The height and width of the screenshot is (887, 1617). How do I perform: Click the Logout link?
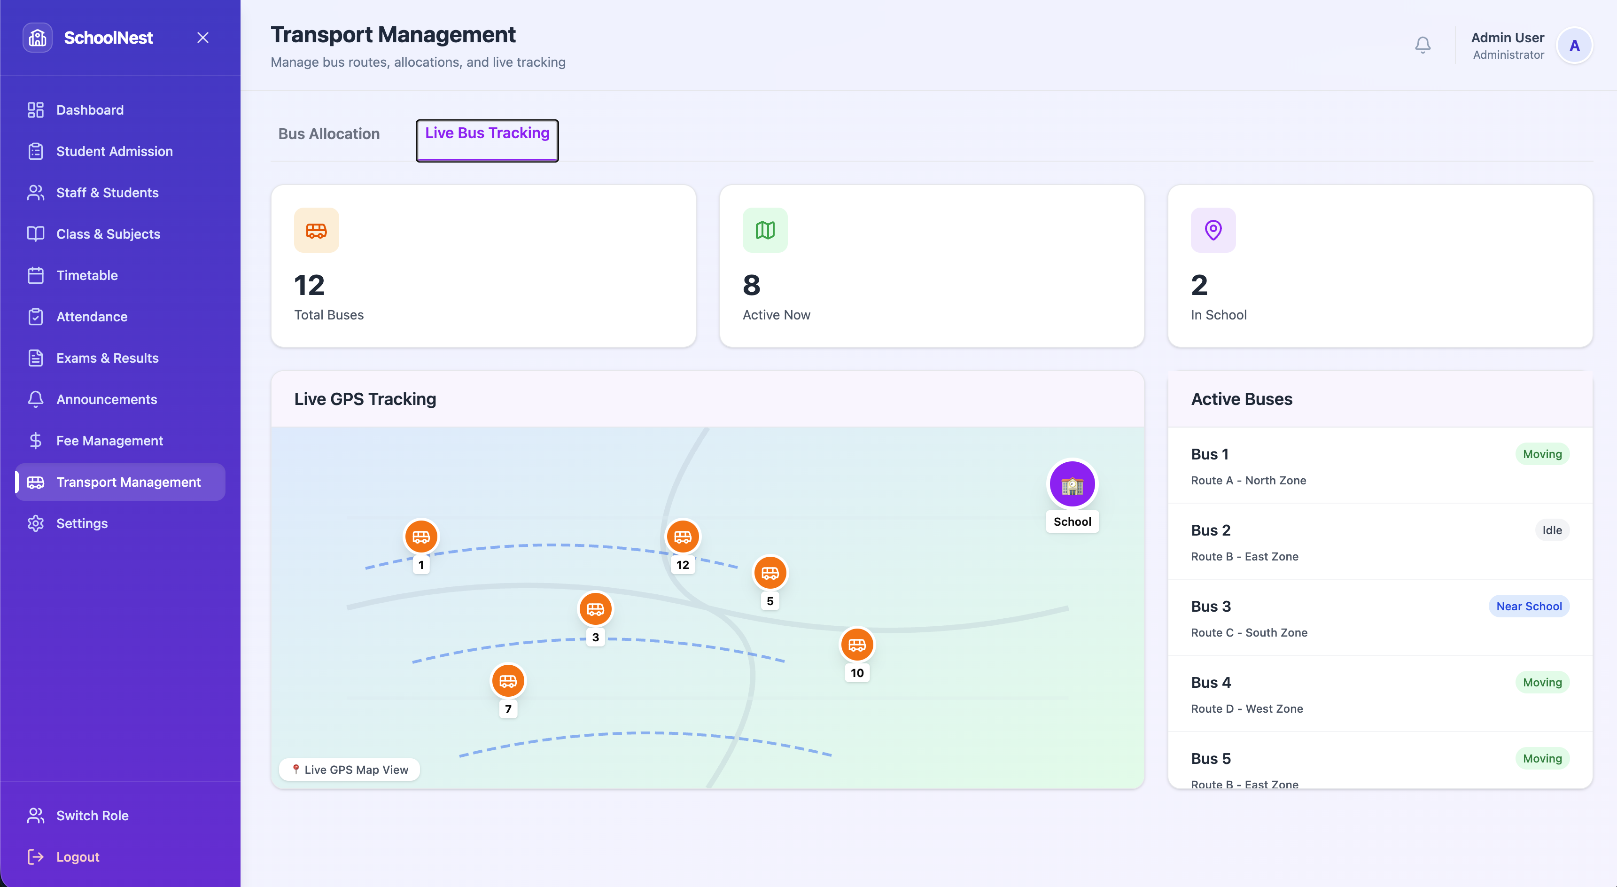(78, 857)
